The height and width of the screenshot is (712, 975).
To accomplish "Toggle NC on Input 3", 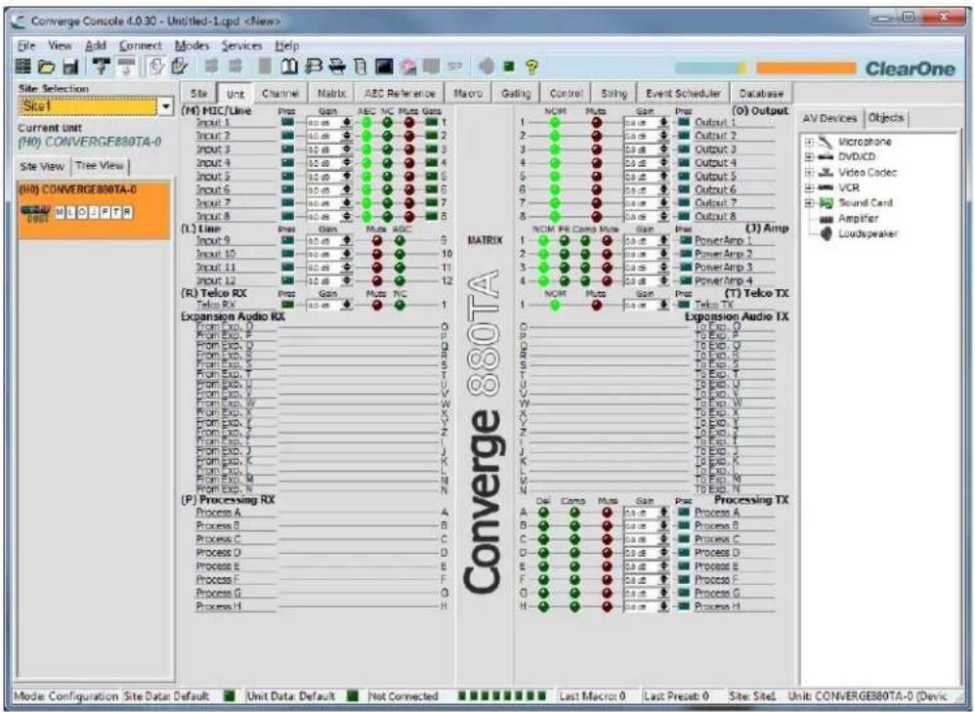I will click(388, 149).
